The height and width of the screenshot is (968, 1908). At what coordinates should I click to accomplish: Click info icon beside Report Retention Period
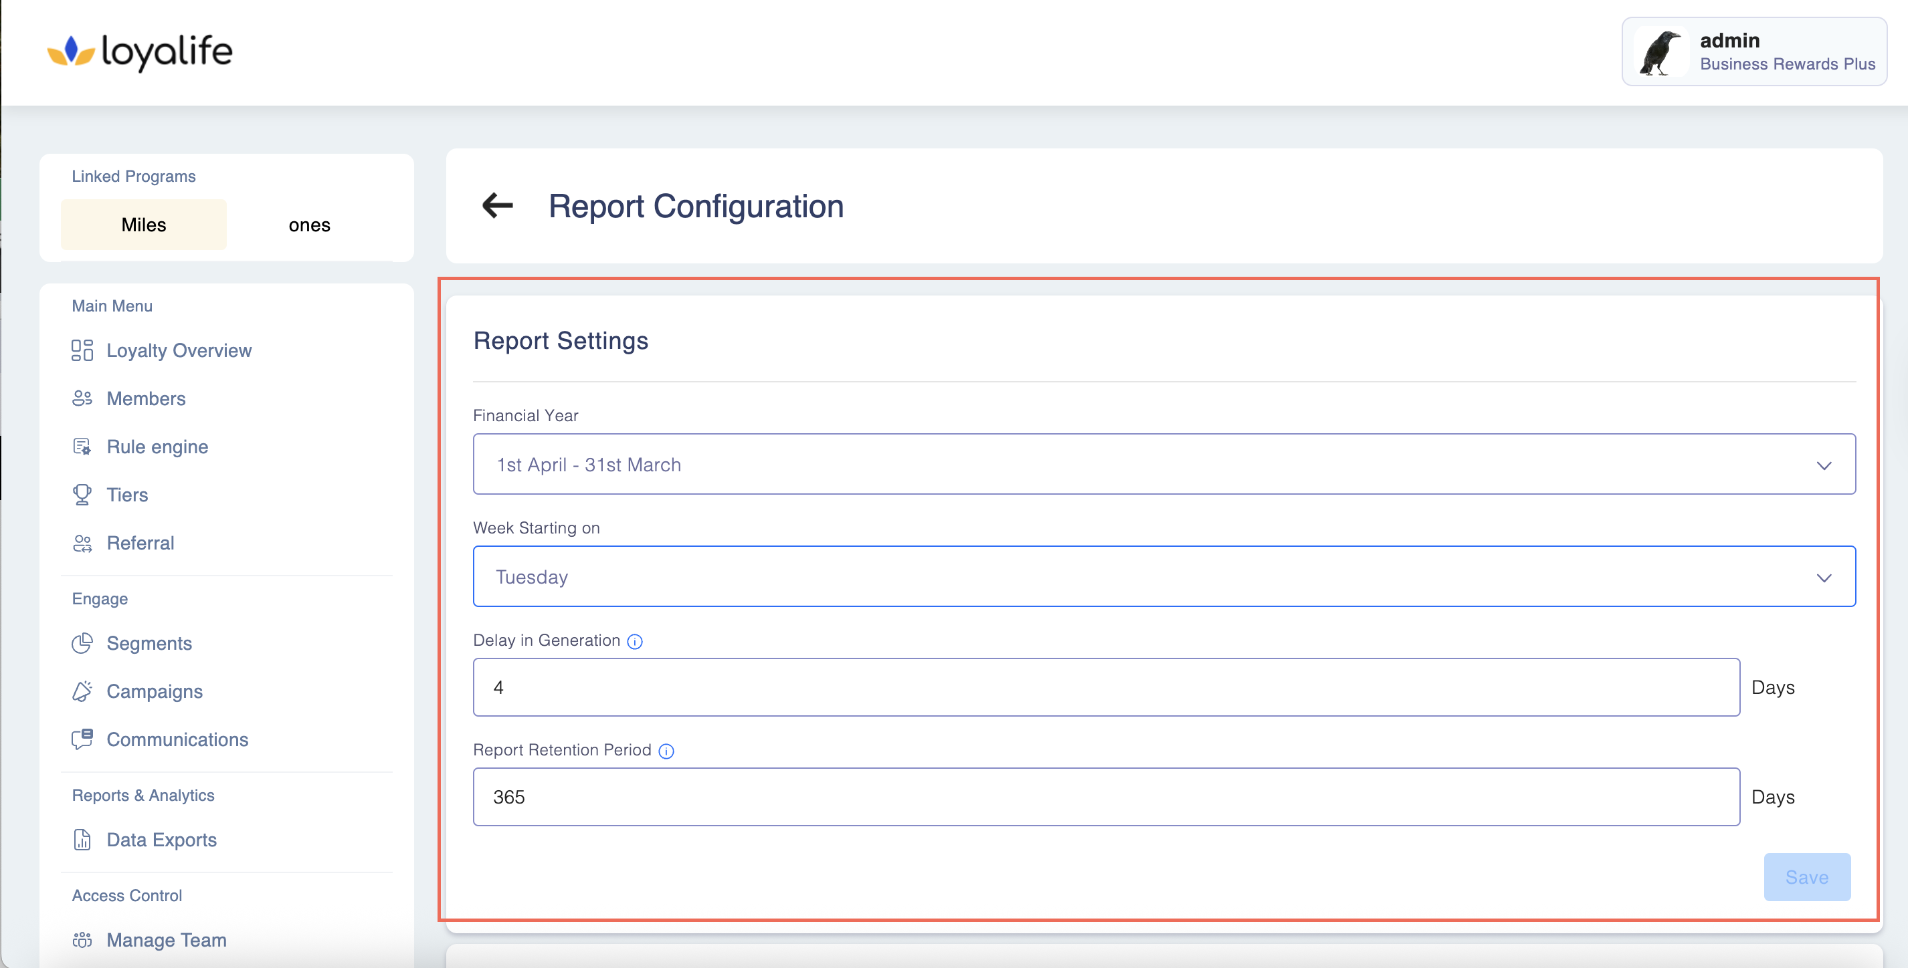tap(666, 751)
